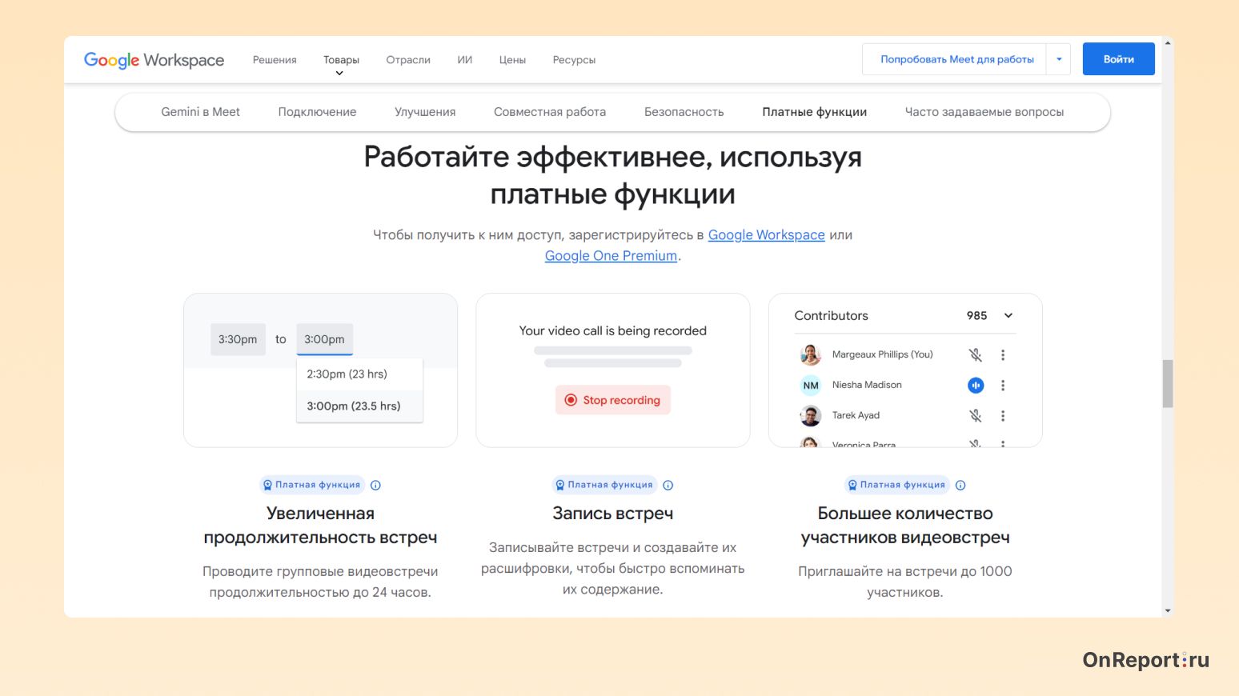Click Margeaux Phillips avatar photo
Viewport: 1239px width, 696px height.
[811, 354]
